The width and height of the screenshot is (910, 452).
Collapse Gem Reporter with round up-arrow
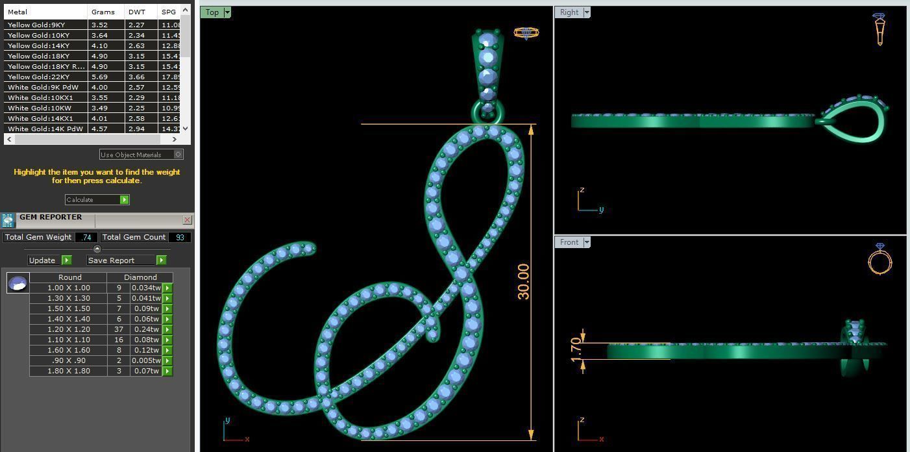point(97,249)
